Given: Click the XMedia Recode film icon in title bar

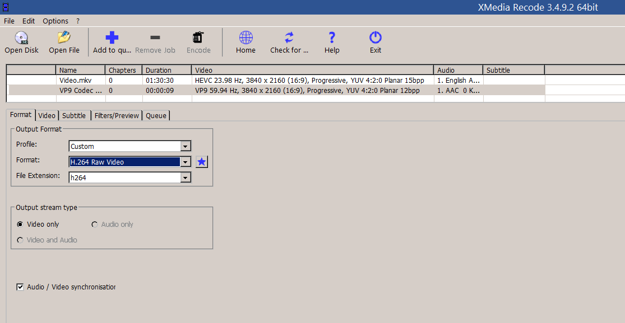Looking at the screenshot, I should point(5,7).
